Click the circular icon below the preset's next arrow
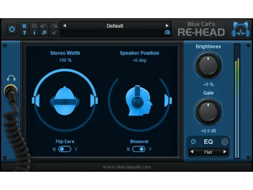Screen dimensions: 253x190 point(167,33)
